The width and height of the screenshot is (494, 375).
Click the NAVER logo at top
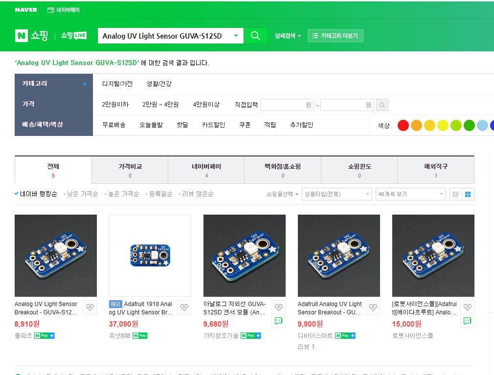coord(26,10)
